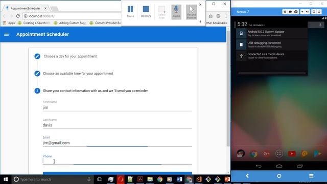Lower emulator volume
Viewport: 327px width, 184px height.
pyautogui.click(x=302, y=12)
